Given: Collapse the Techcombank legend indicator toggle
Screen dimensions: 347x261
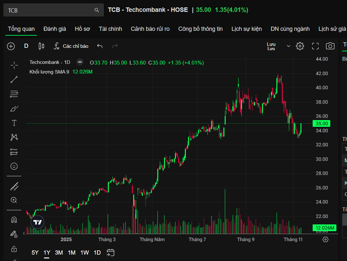Looking at the screenshot, I should [80, 62].
